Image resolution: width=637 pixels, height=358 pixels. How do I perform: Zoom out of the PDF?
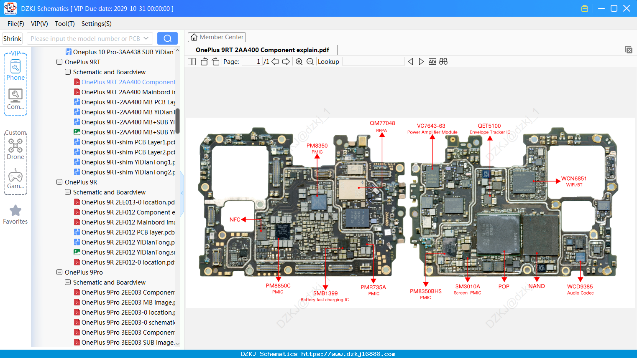(x=310, y=62)
